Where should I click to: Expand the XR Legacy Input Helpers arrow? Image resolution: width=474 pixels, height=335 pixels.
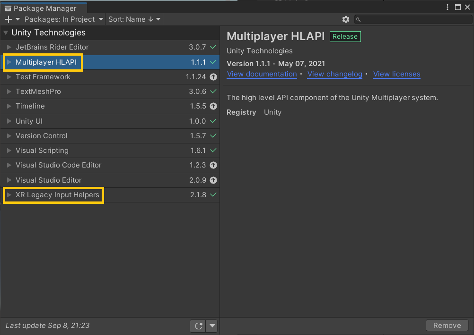pyautogui.click(x=9, y=195)
